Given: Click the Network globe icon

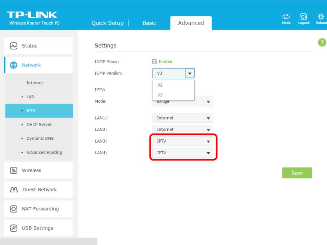Looking at the screenshot, I should click(14, 65).
